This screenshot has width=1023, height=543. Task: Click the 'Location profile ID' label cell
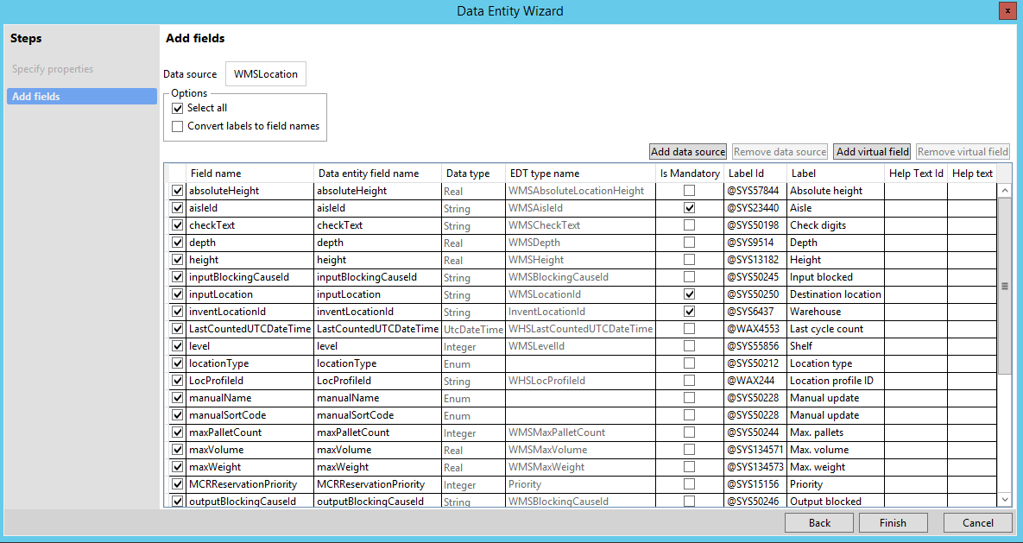pos(835,381)
